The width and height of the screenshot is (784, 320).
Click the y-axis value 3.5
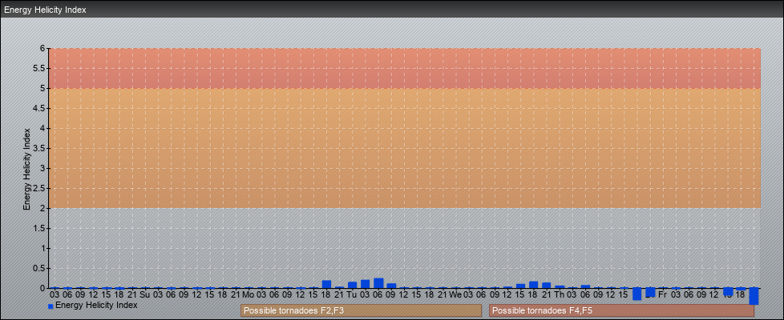click(x=39, y=148)
